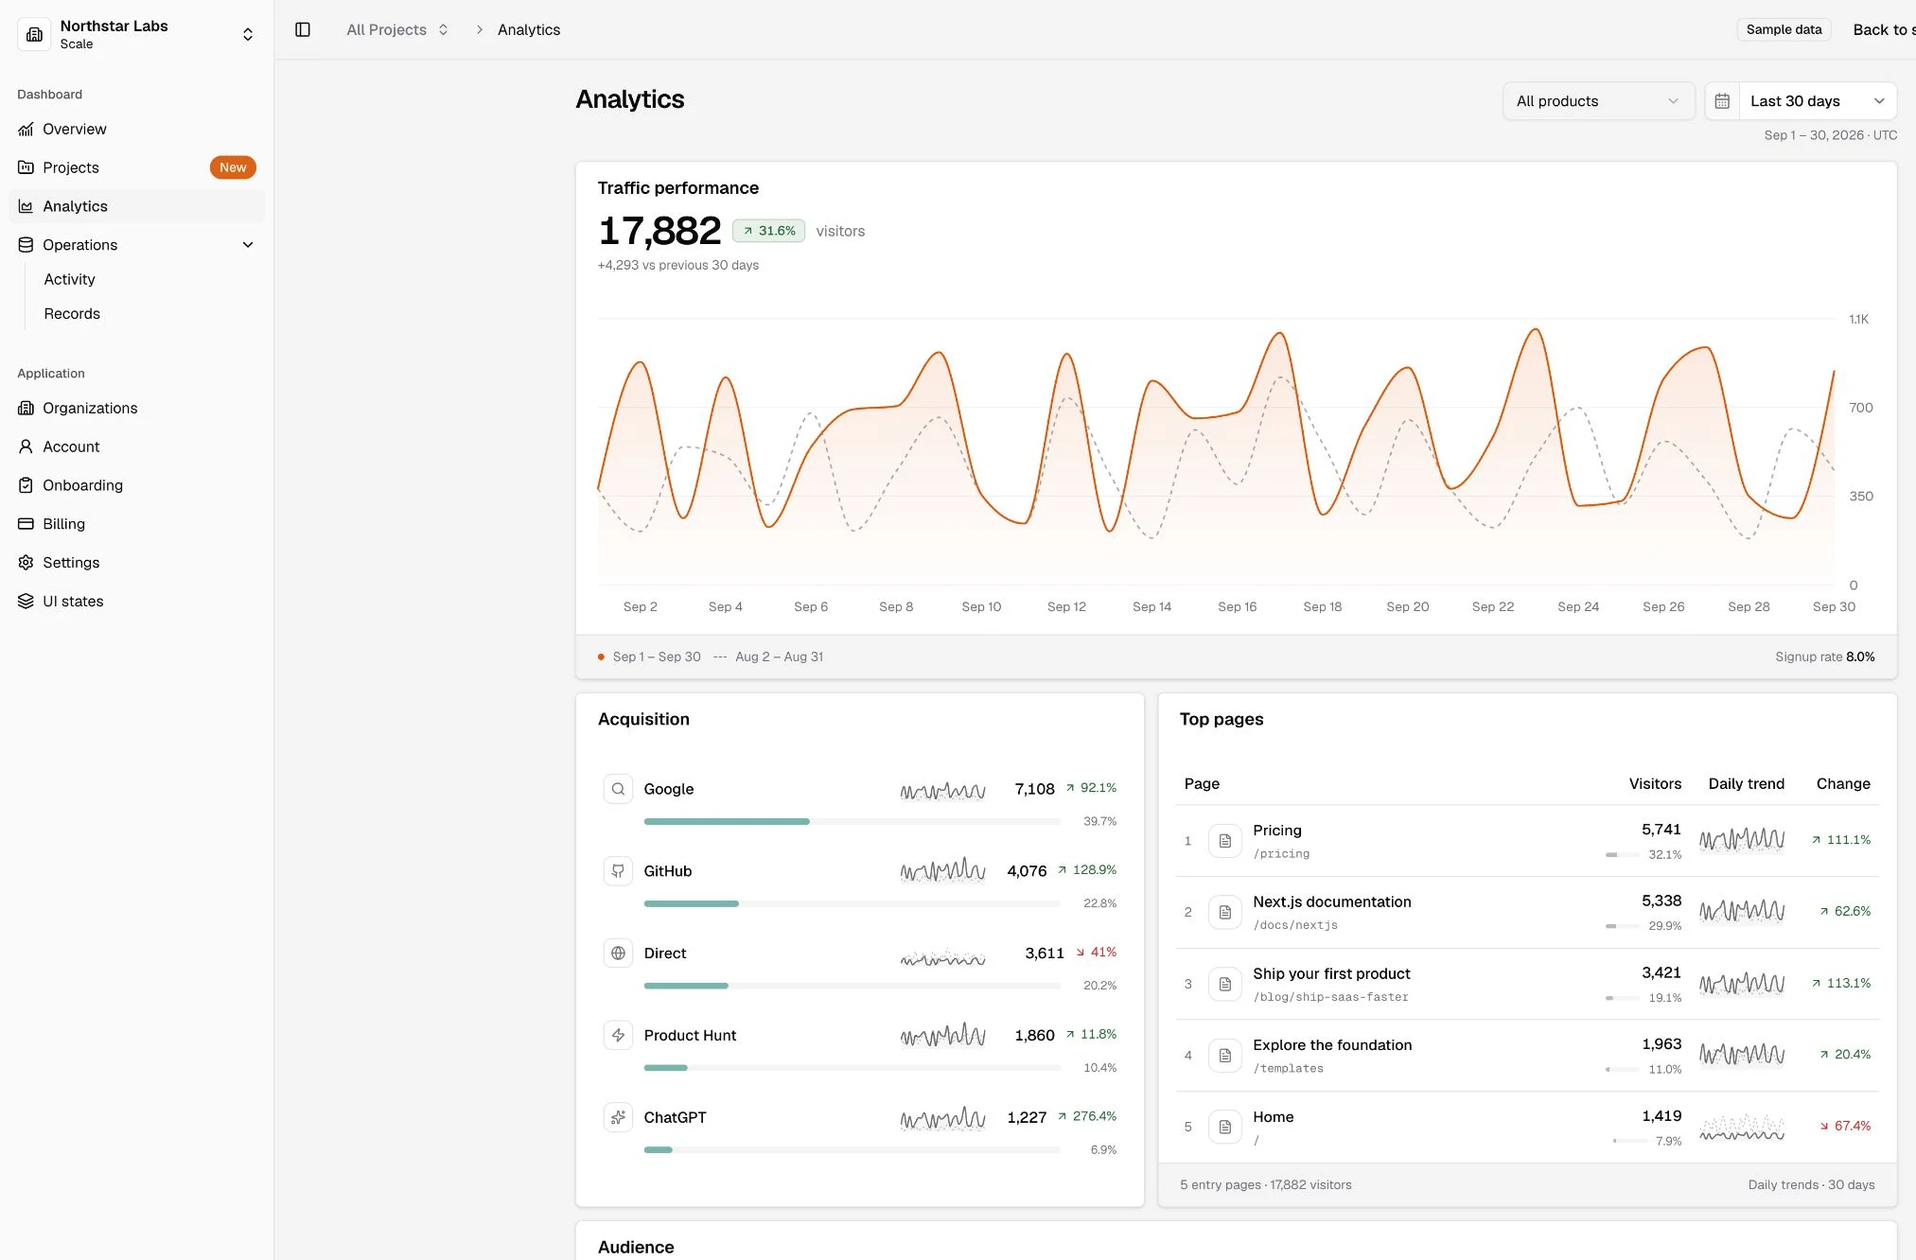Click the Google sparkline chart
The width and height of the screenshot is (1916, 1260).
point(942,790)
